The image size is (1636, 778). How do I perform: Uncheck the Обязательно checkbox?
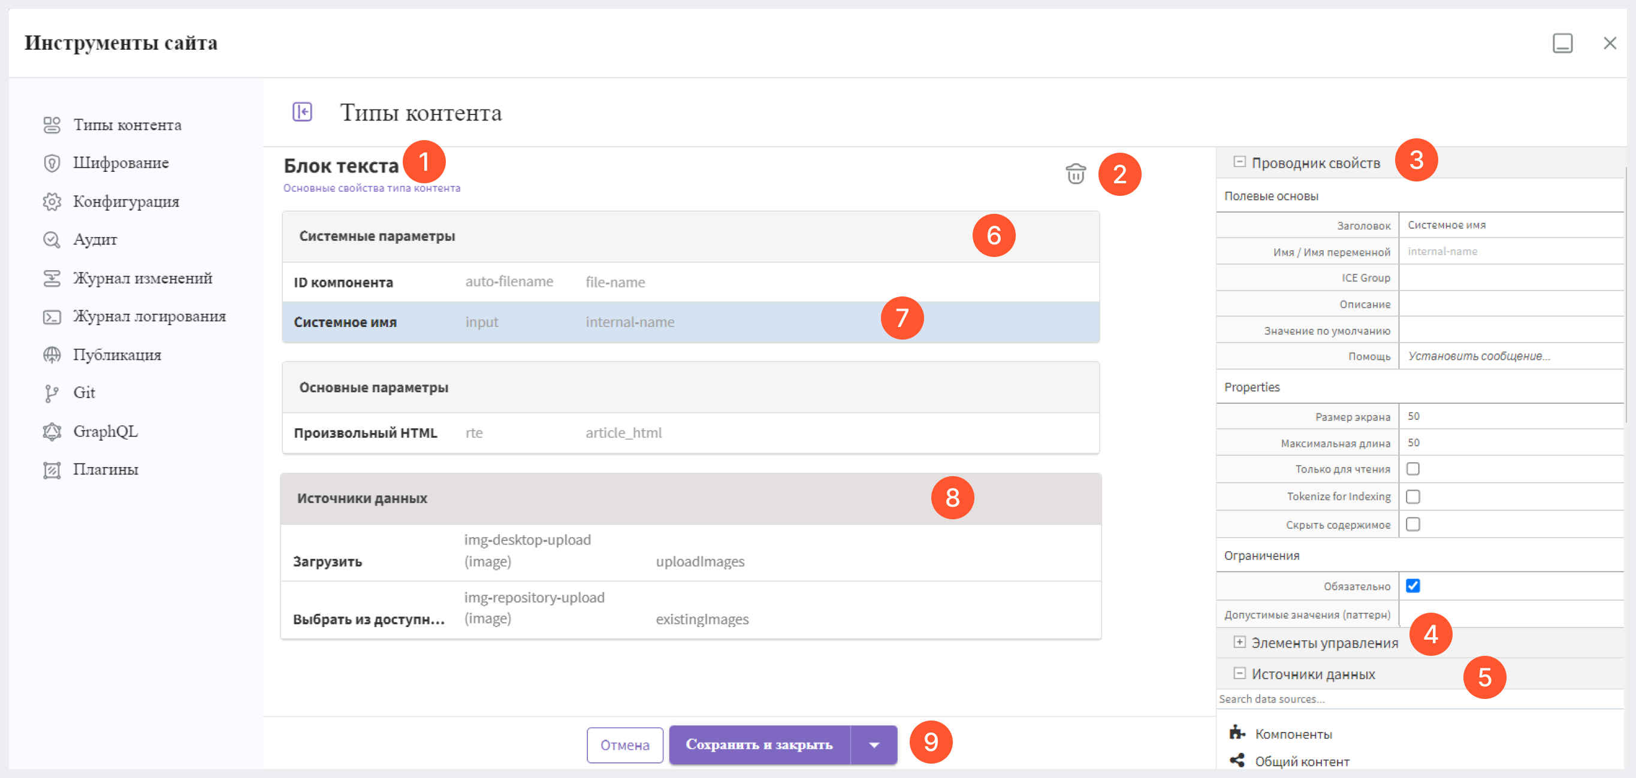[1412, 586]
